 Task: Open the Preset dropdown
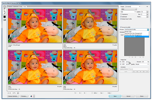click(133, 7)
